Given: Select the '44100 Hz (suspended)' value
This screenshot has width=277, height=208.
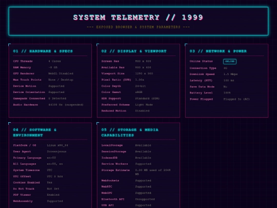Looking at the screenshot, I should click(x=66, y=105).
